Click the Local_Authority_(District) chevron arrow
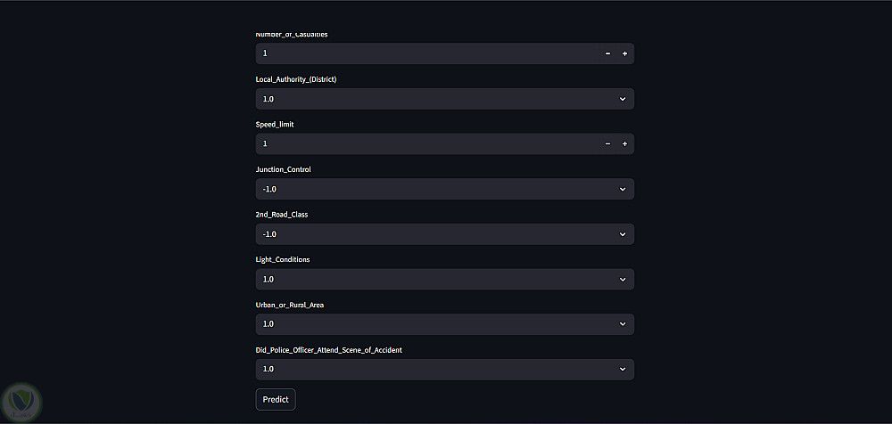 pyautogui.click(x=623, y=99)
